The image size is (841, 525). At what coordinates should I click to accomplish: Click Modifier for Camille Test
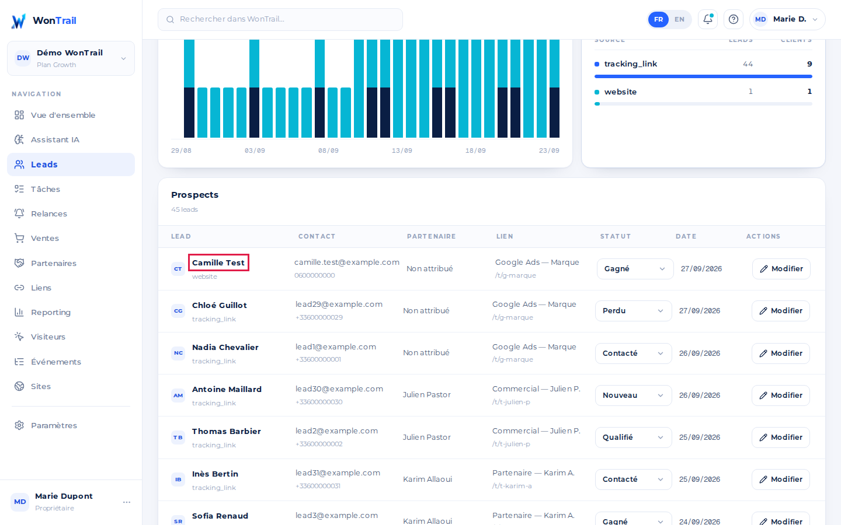tap(781, 269)
